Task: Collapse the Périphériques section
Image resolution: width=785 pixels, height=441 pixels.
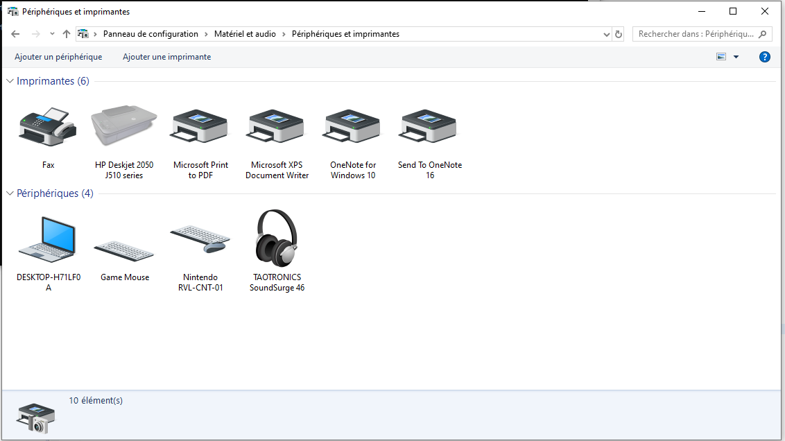Action: 10,194
